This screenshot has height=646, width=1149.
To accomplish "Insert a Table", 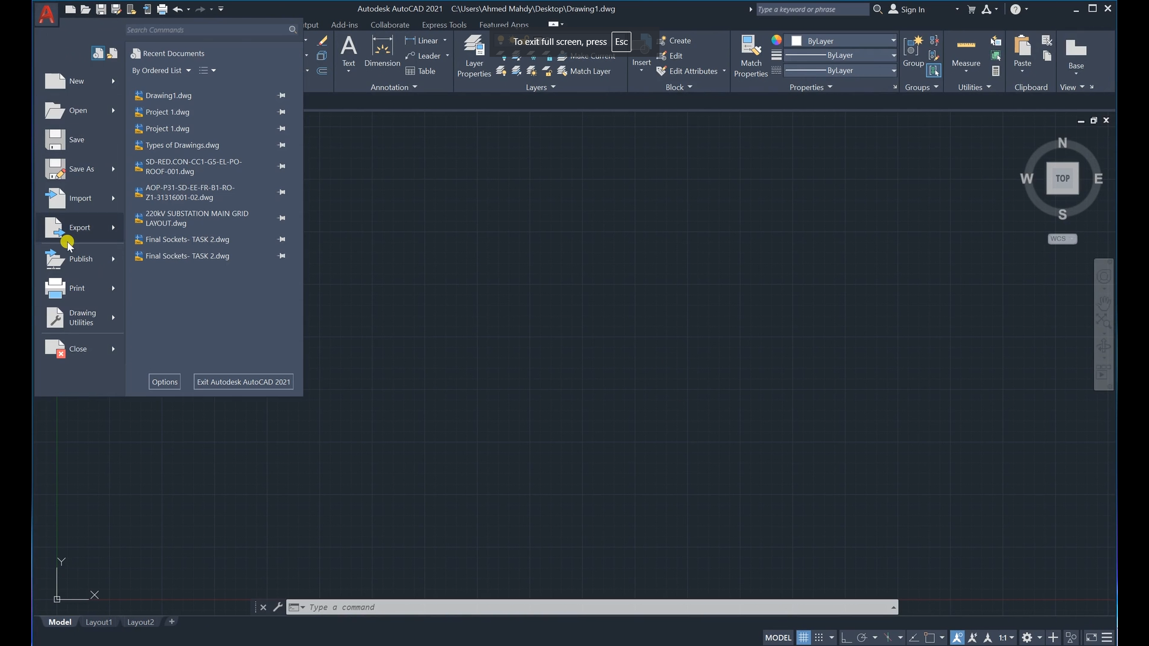I will 421,71.
